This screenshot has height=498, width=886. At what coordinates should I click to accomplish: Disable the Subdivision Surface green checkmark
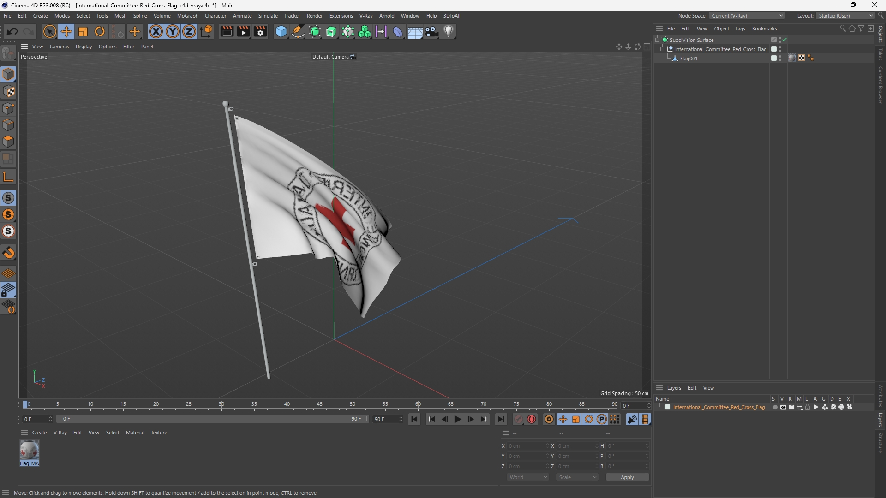785,40
